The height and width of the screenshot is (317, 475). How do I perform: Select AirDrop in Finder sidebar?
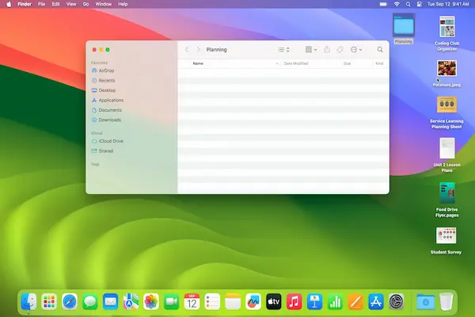(x=103, y=71)
